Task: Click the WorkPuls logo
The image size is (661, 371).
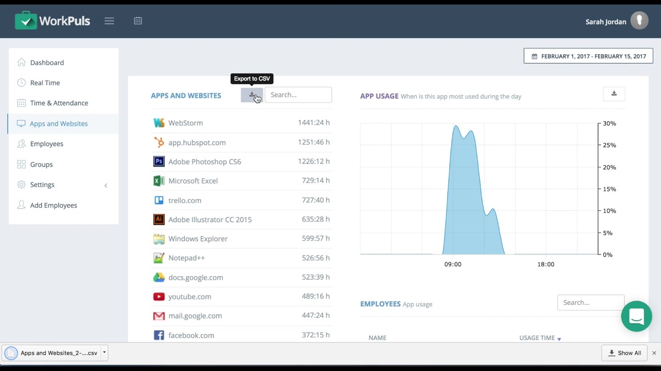Action: 52,21
